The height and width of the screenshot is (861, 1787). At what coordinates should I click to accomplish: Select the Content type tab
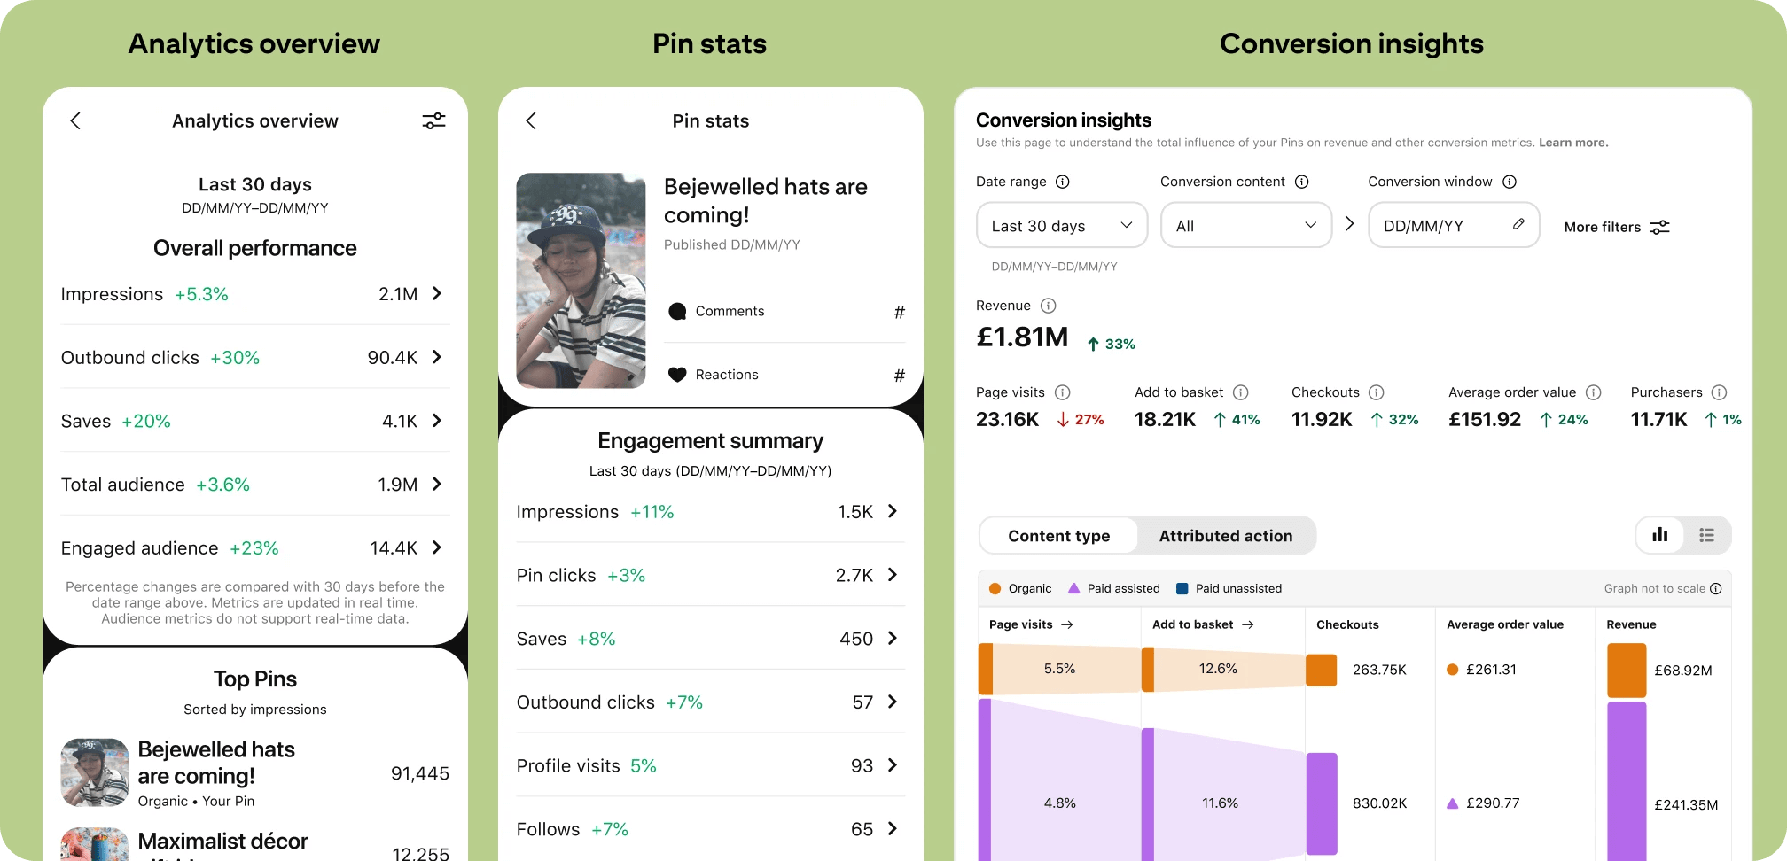pyautogui.click(x=1058, y=535)
